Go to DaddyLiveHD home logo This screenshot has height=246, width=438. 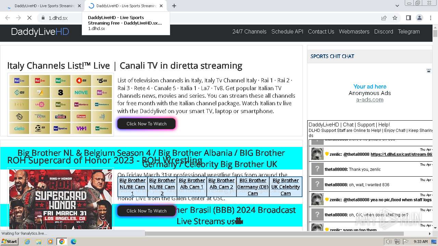[x=40, y=32]
